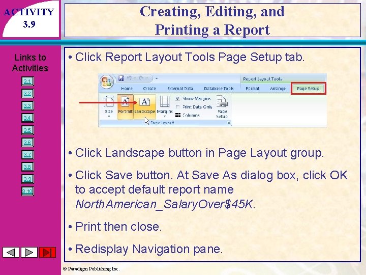Open the Size paper dropdown button
The width and height of the screenshot is (366, 275).
coord(109,106)
